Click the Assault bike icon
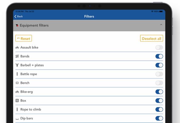This screenshot has width=180, height=123. coord(17,47)
